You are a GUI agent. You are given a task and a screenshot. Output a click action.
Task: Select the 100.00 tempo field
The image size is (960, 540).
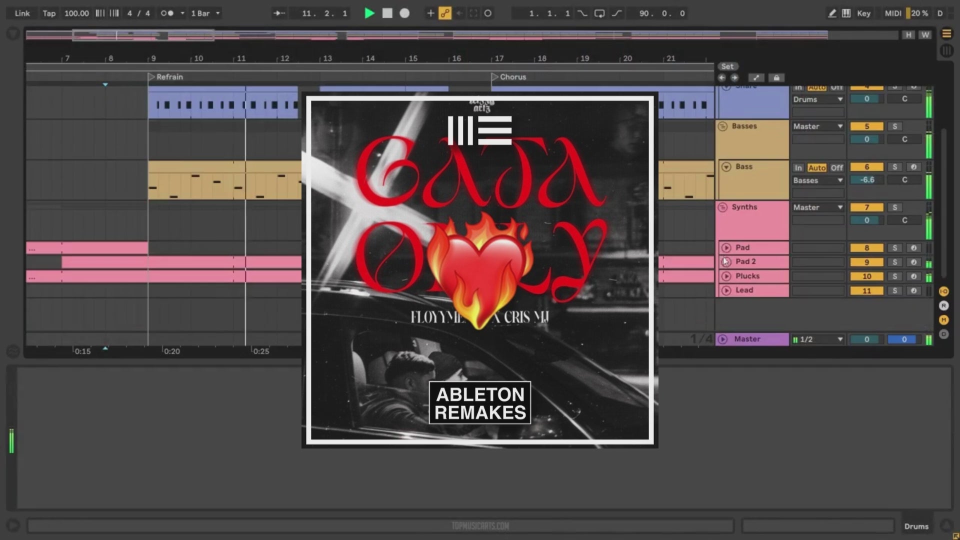76,13
